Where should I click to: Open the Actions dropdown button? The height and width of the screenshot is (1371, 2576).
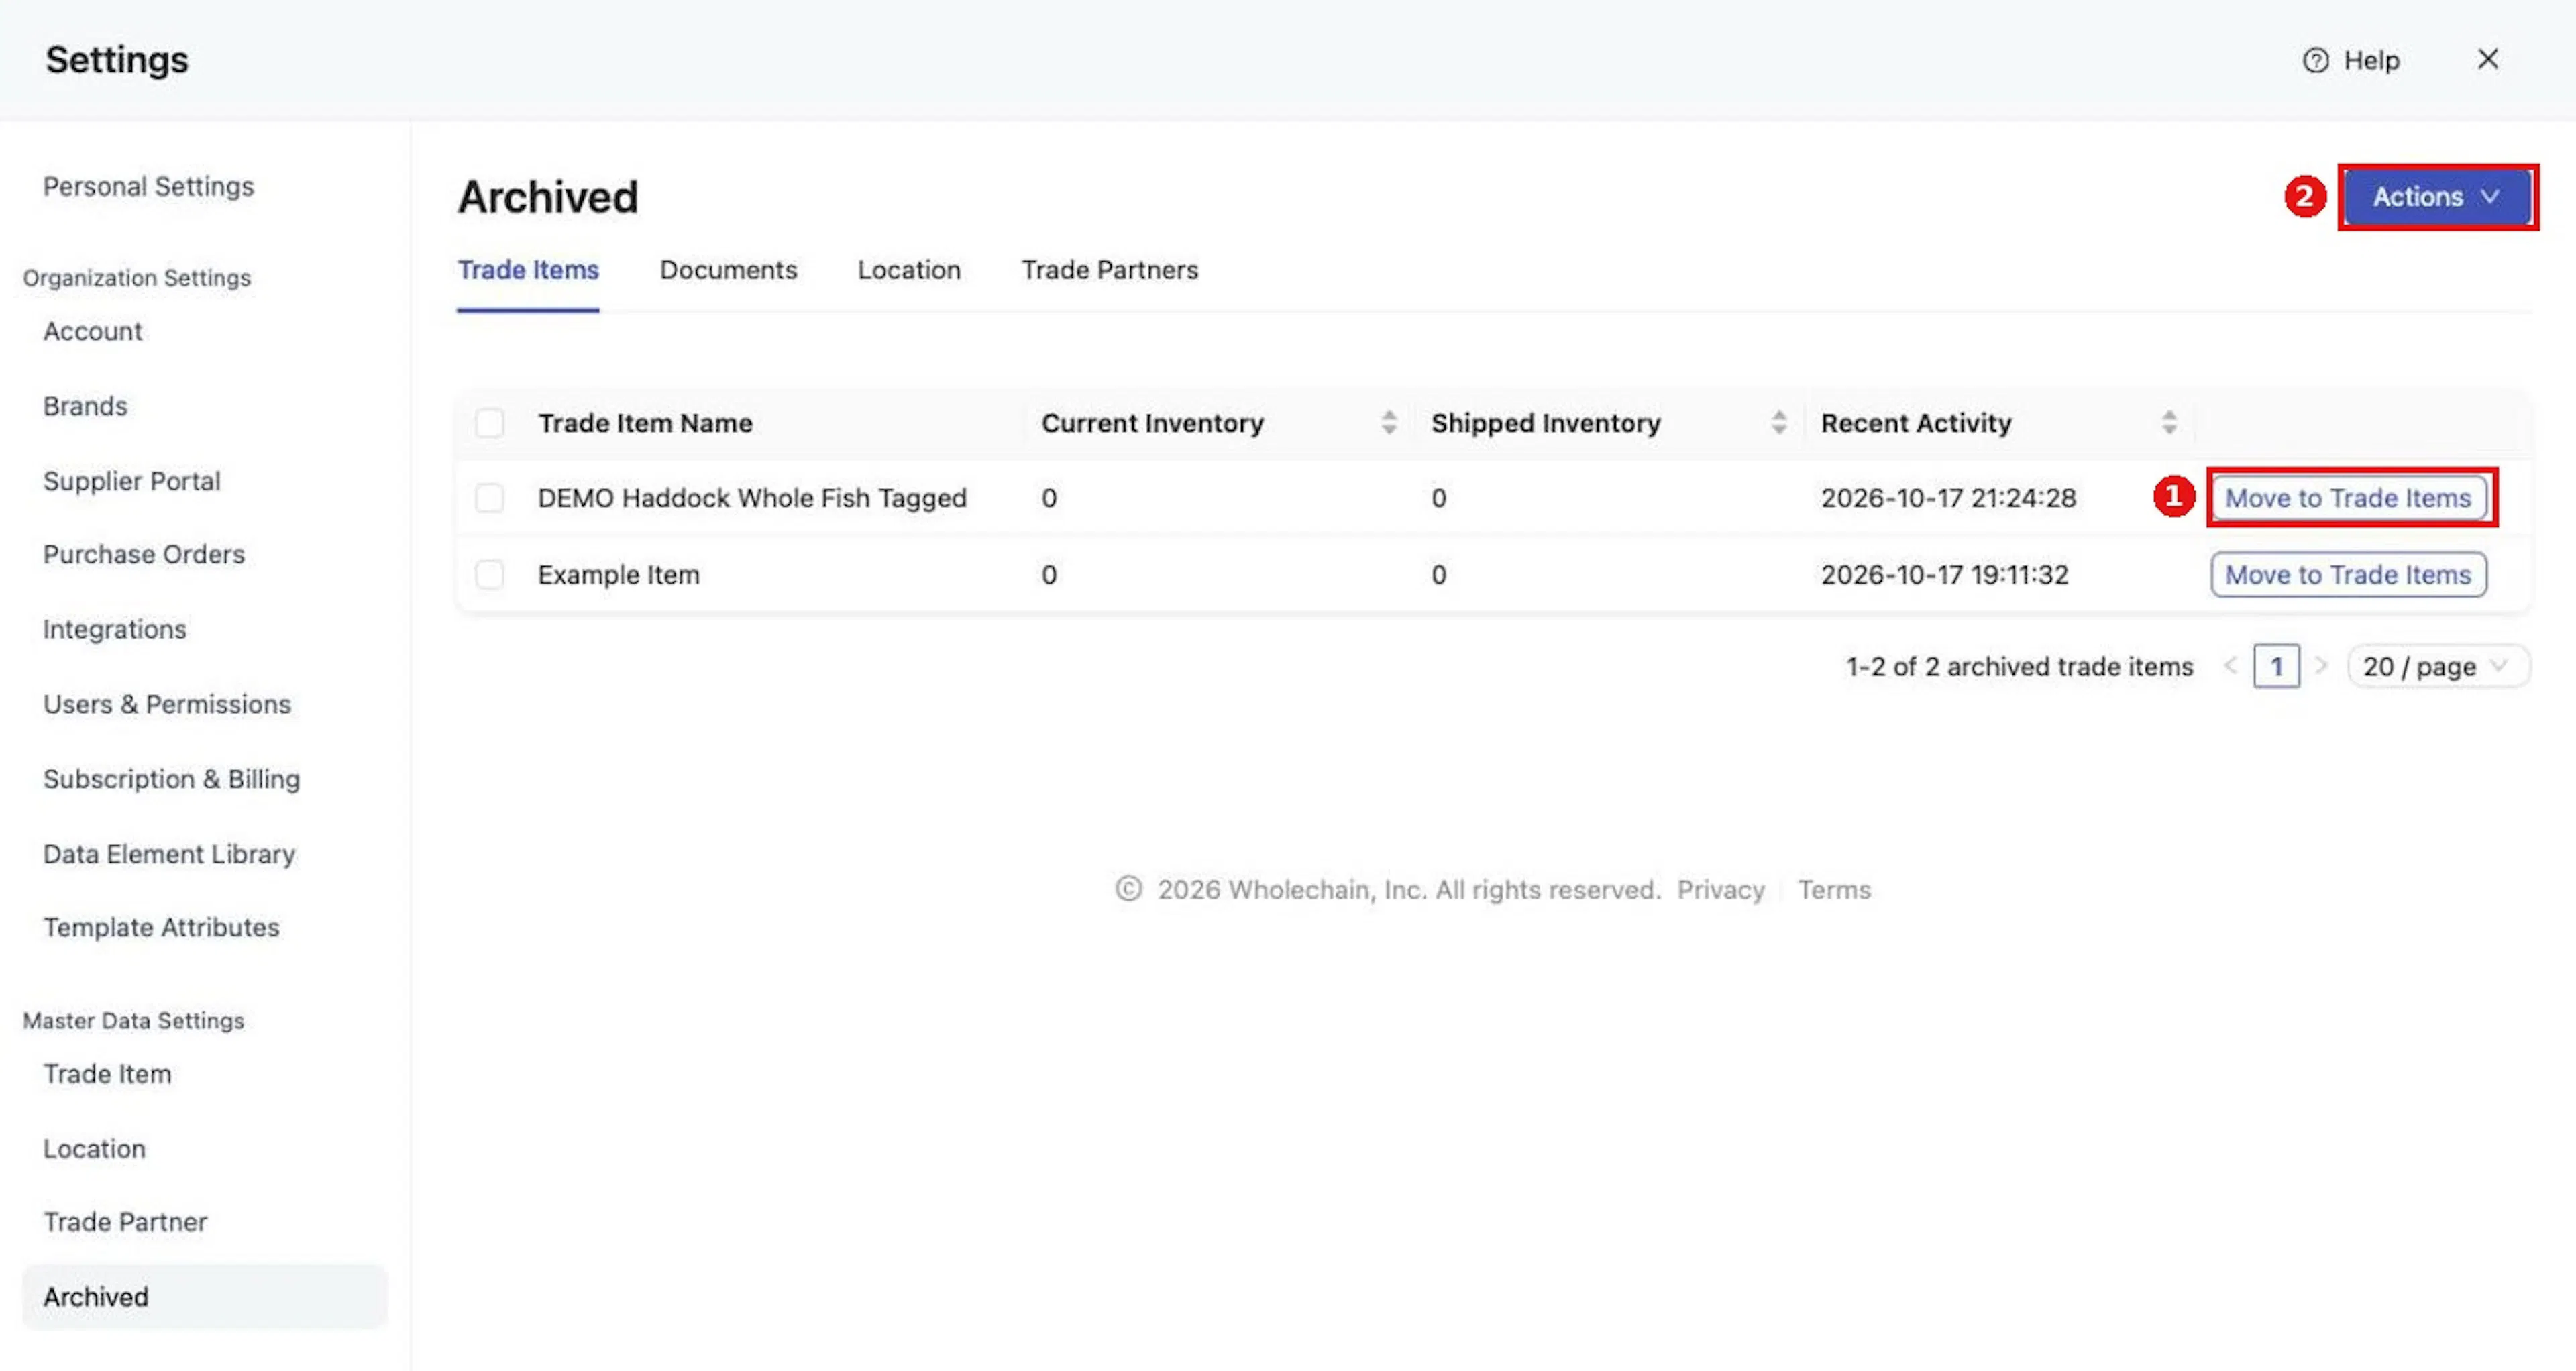click(2437, 197)
